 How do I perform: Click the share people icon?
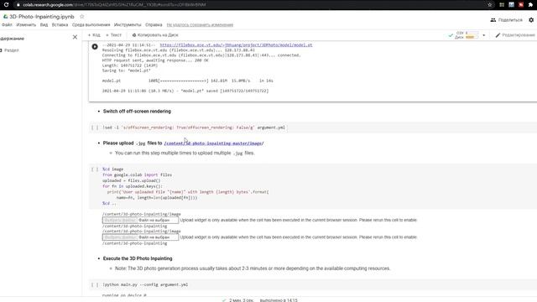493,20
